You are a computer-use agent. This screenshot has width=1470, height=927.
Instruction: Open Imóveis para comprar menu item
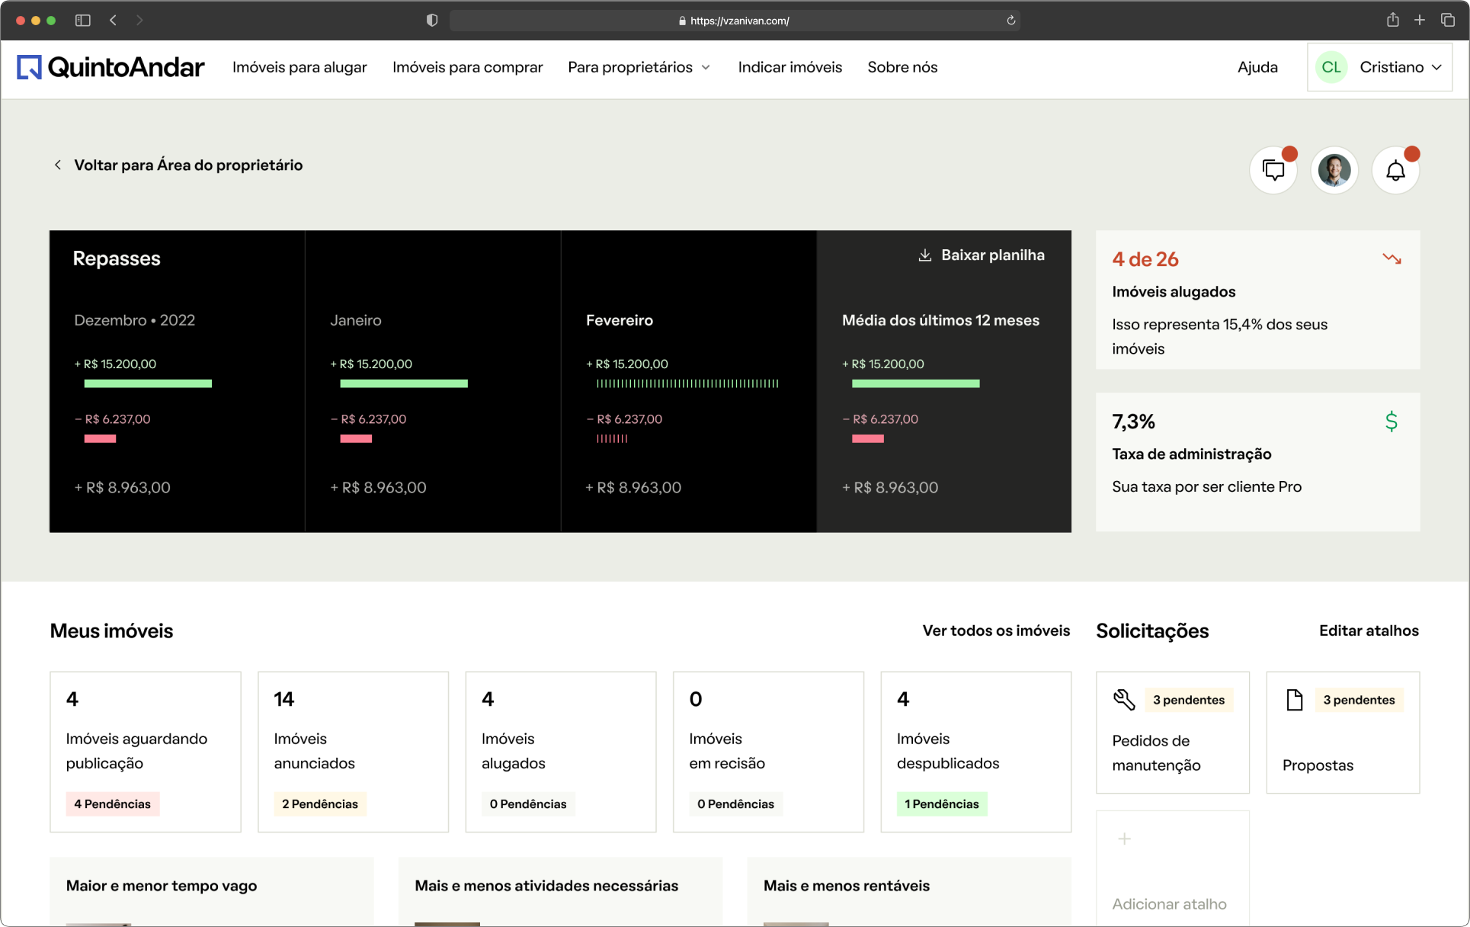[468, 67]
